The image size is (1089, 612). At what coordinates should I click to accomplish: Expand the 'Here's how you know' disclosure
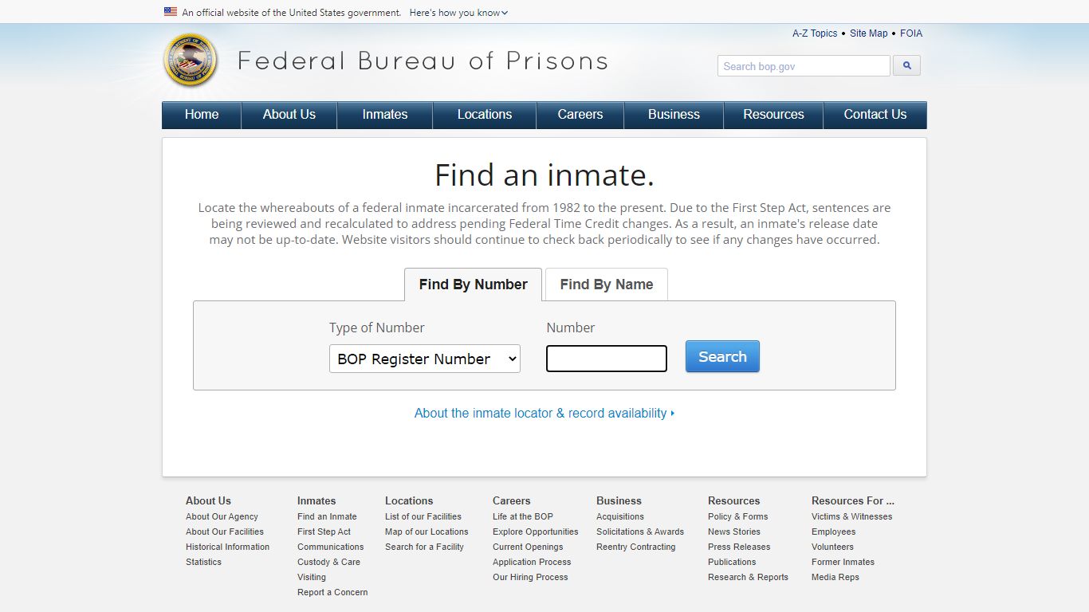pyautogui.click(x=458, y=13)
